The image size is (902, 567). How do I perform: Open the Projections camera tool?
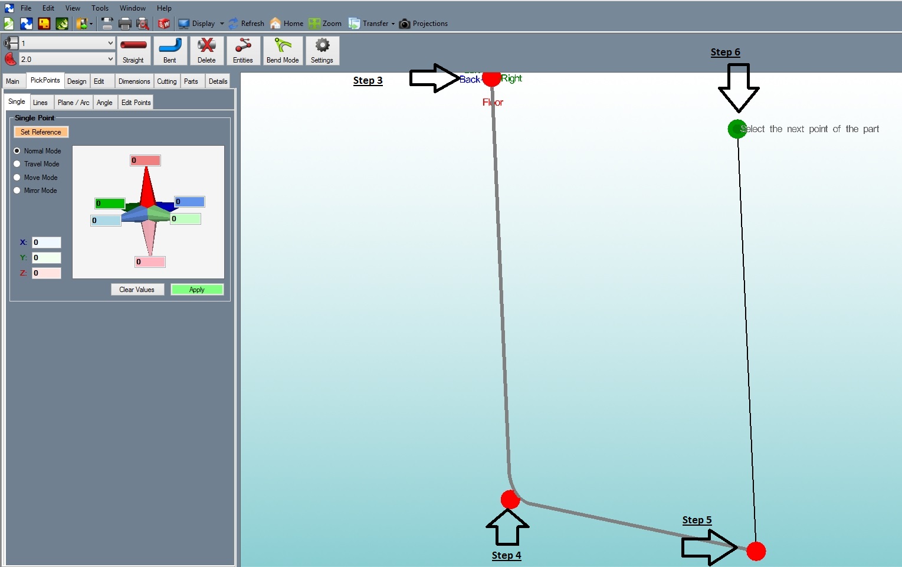click(424, 24)
